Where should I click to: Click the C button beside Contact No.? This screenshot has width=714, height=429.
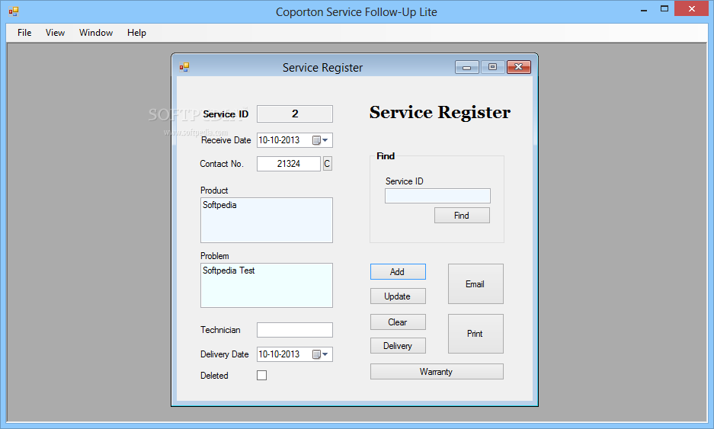pos(328,164)
